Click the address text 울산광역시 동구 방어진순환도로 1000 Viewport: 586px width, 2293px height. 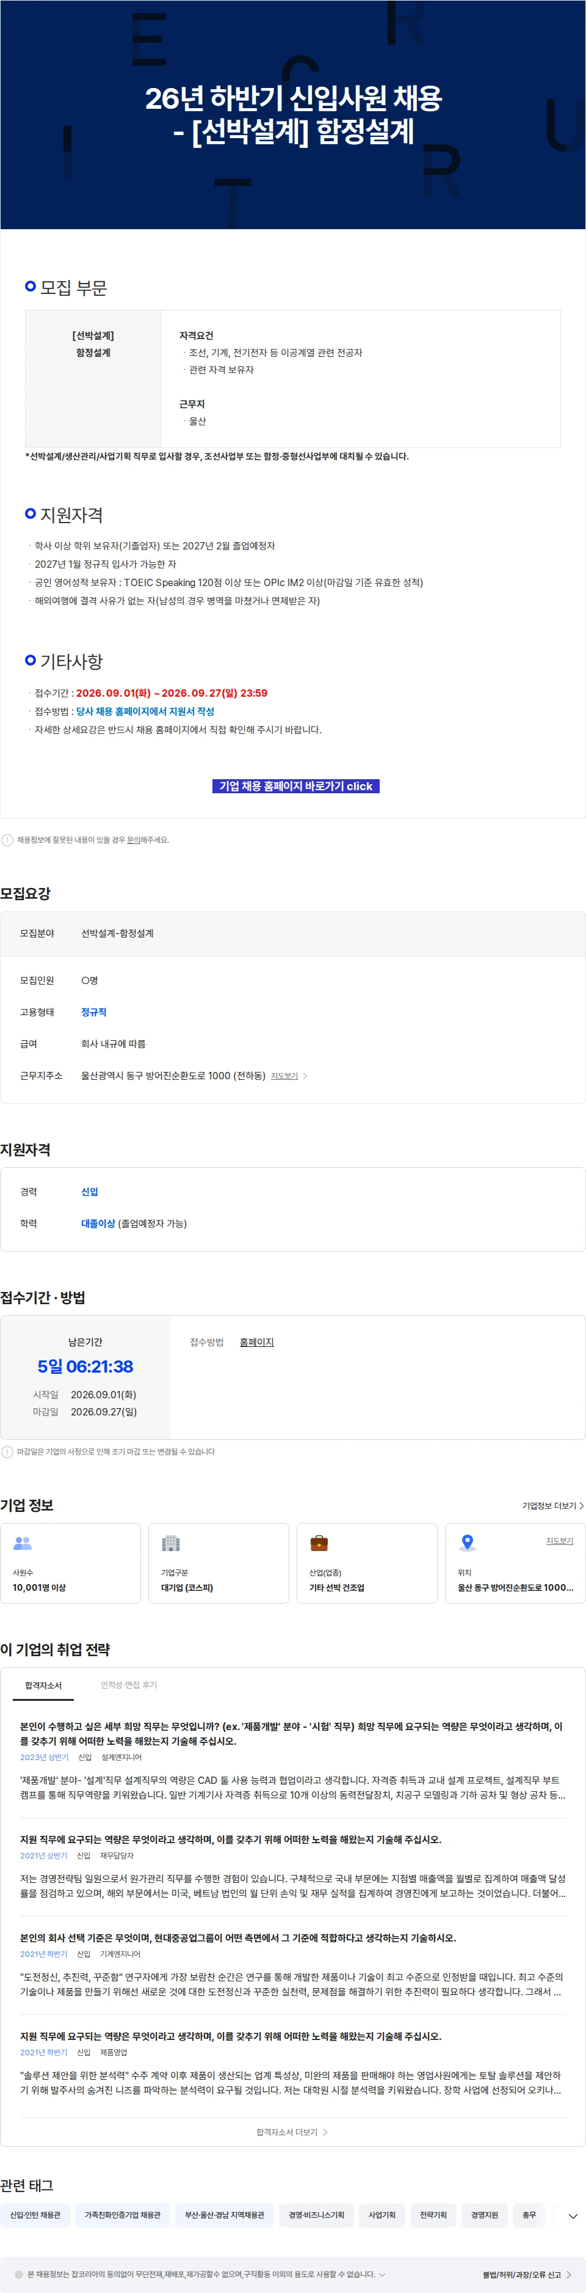pos(173,1076)
